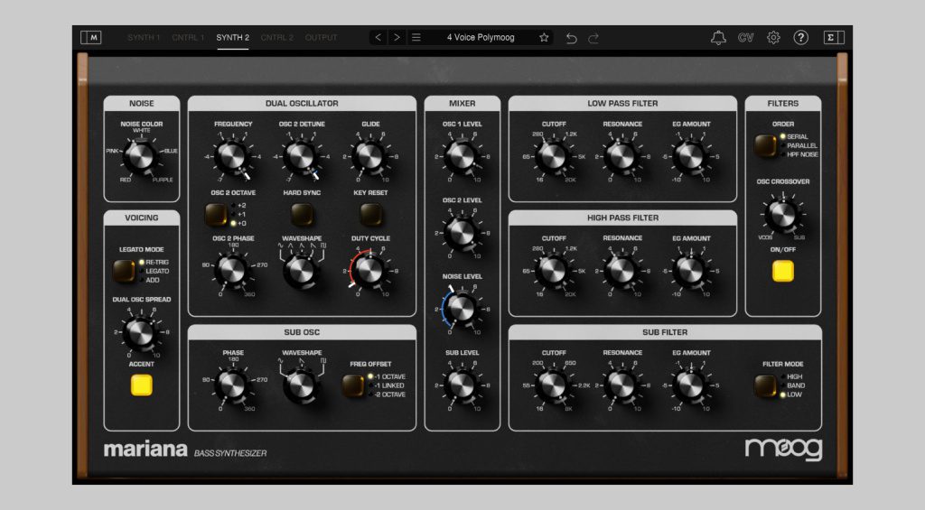
Task: Select the HIGH filter mode option
Action: (x=791, y=376)
